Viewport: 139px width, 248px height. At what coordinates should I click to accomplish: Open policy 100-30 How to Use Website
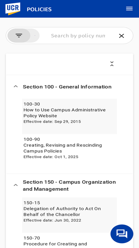pyautogui.click(x=70, y=116)
